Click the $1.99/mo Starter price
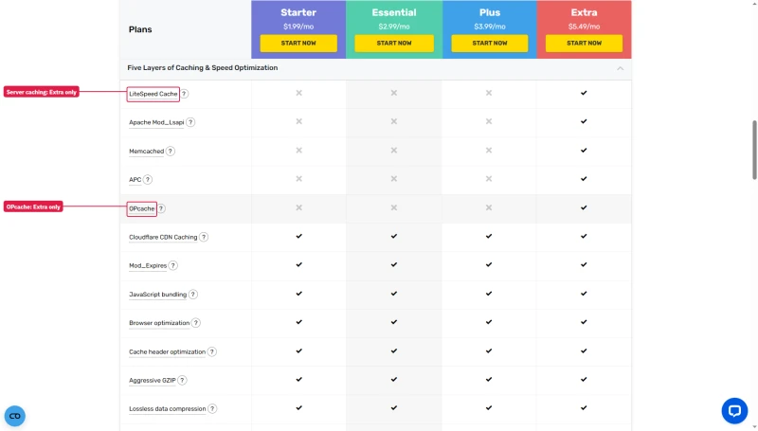This screenshot has width=758, height=431. (x=298, y=27)
